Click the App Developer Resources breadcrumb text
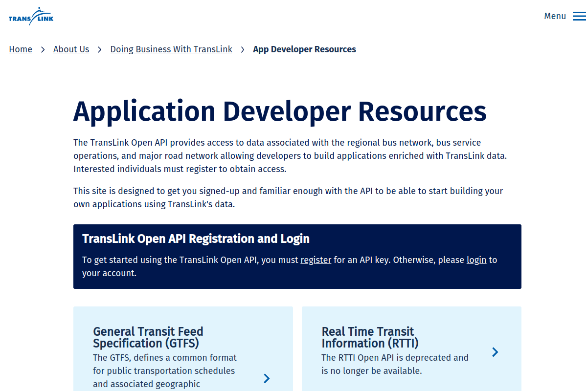The width and height of the screenshot is (587, 391). tap(304, 49)
